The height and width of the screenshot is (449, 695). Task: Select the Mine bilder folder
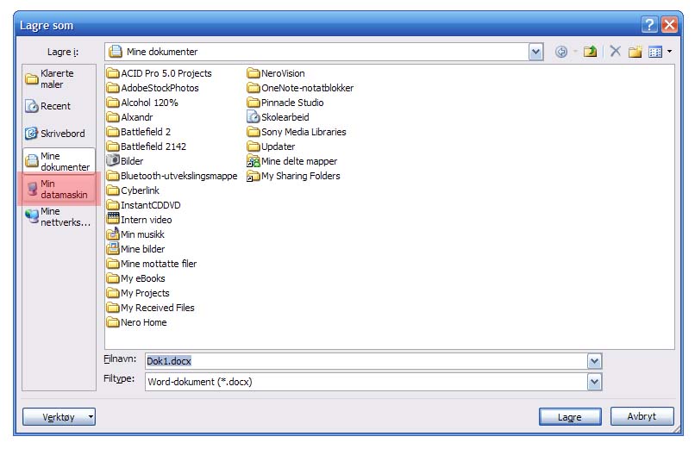tap(135, 249)
